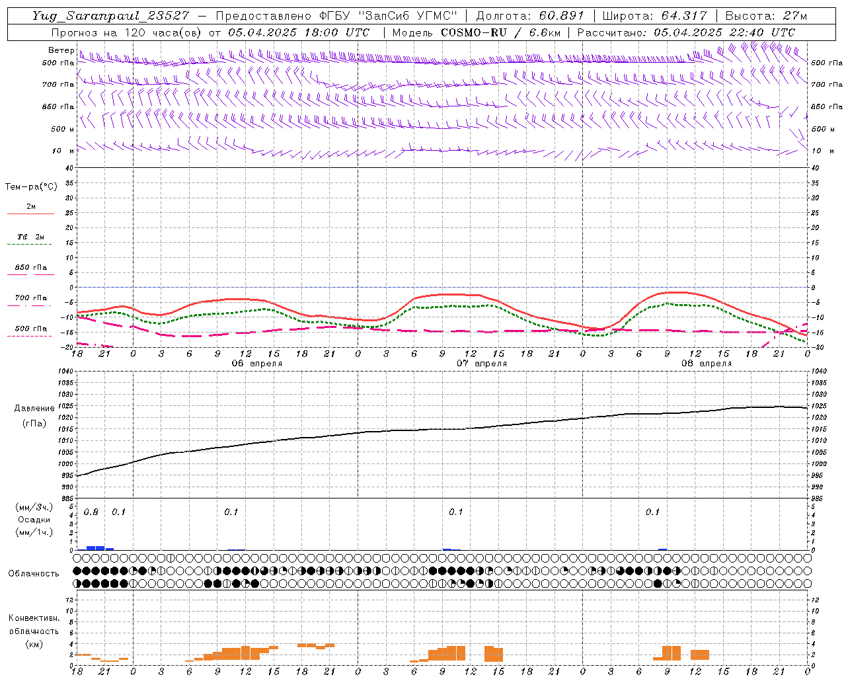Click the forecast start time 05.04.2025 18:00 UTC
846x677 pixels.
click(x=299, y=32)
